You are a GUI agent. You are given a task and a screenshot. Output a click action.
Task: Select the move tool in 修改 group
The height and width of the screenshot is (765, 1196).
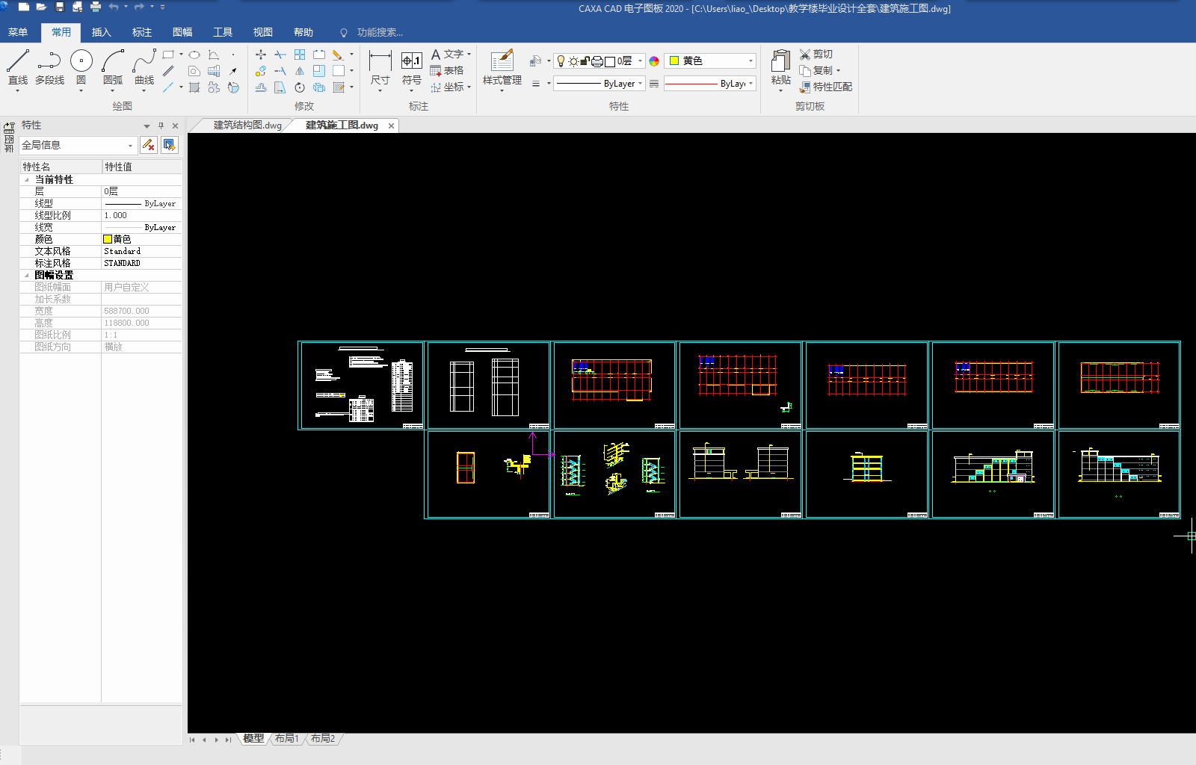(x=261, y=55)
